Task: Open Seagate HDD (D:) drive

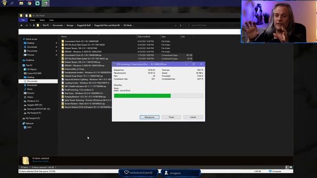Action: click(x=35, y=105)
